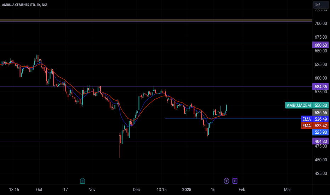Click the 675.00 price axis value
The height and width of the screenshot is (195, 330).
click(x=321, y=37)
